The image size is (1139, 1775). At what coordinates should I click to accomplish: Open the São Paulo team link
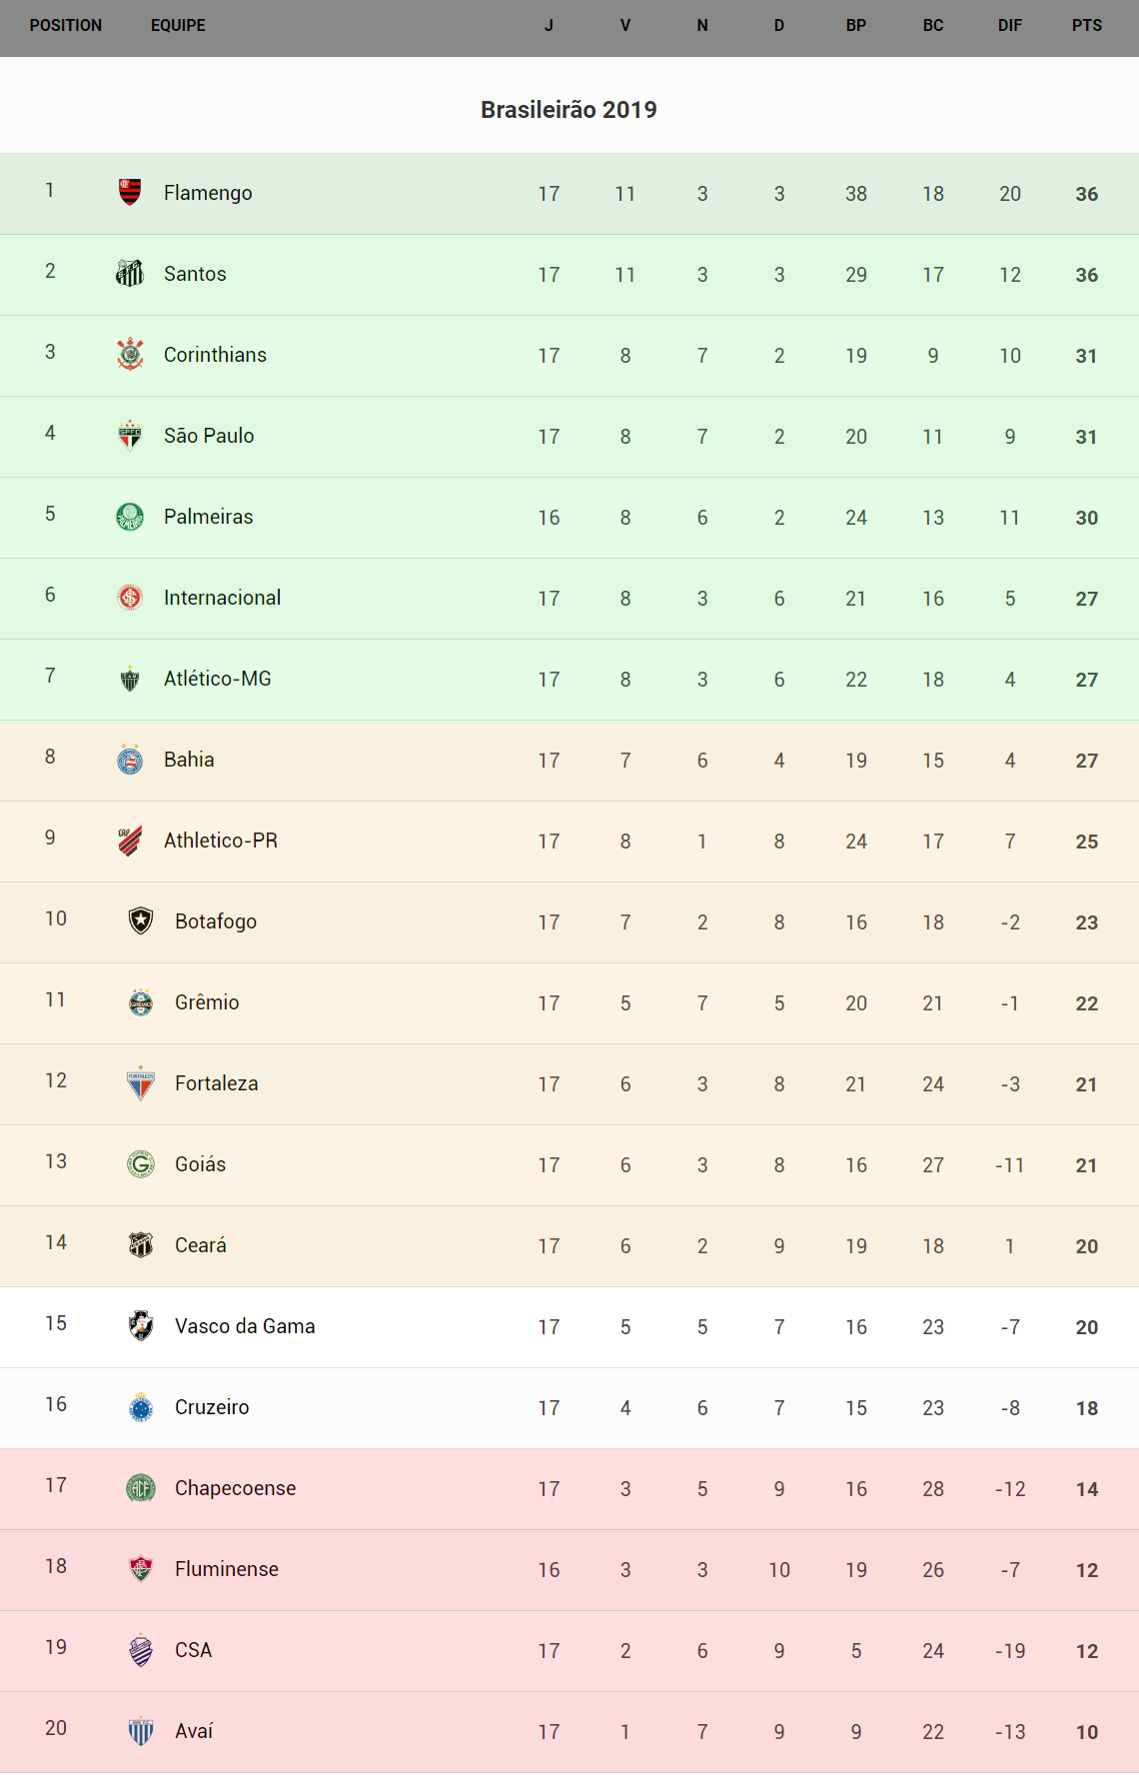pyautogui.click(x=209, y=436)
